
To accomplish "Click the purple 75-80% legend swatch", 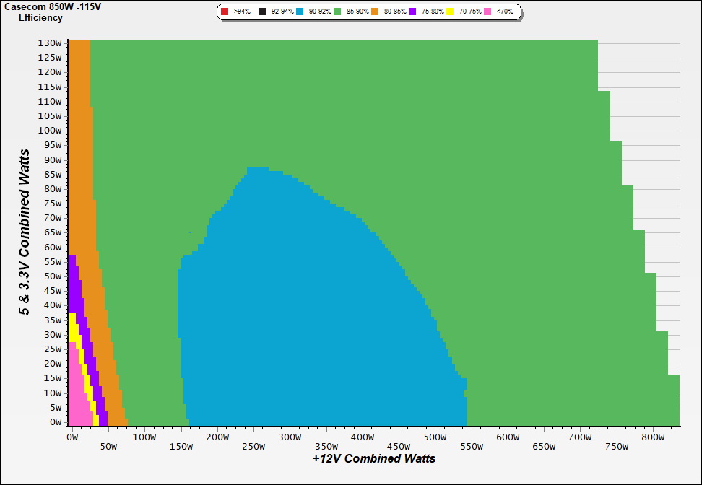I will click(412, 12).
